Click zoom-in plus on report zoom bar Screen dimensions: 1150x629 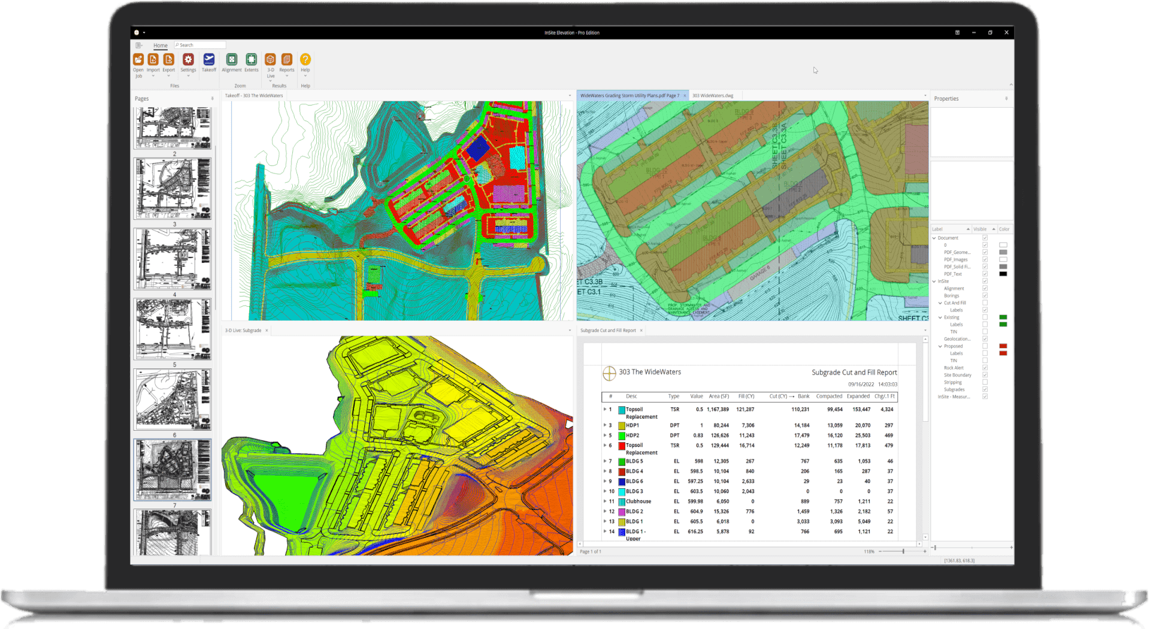925,551
